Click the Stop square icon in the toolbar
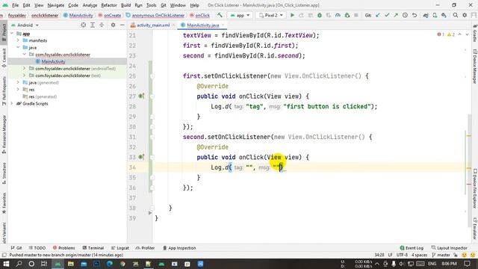This screenshot has height=269, width=478. coord(356,15)
